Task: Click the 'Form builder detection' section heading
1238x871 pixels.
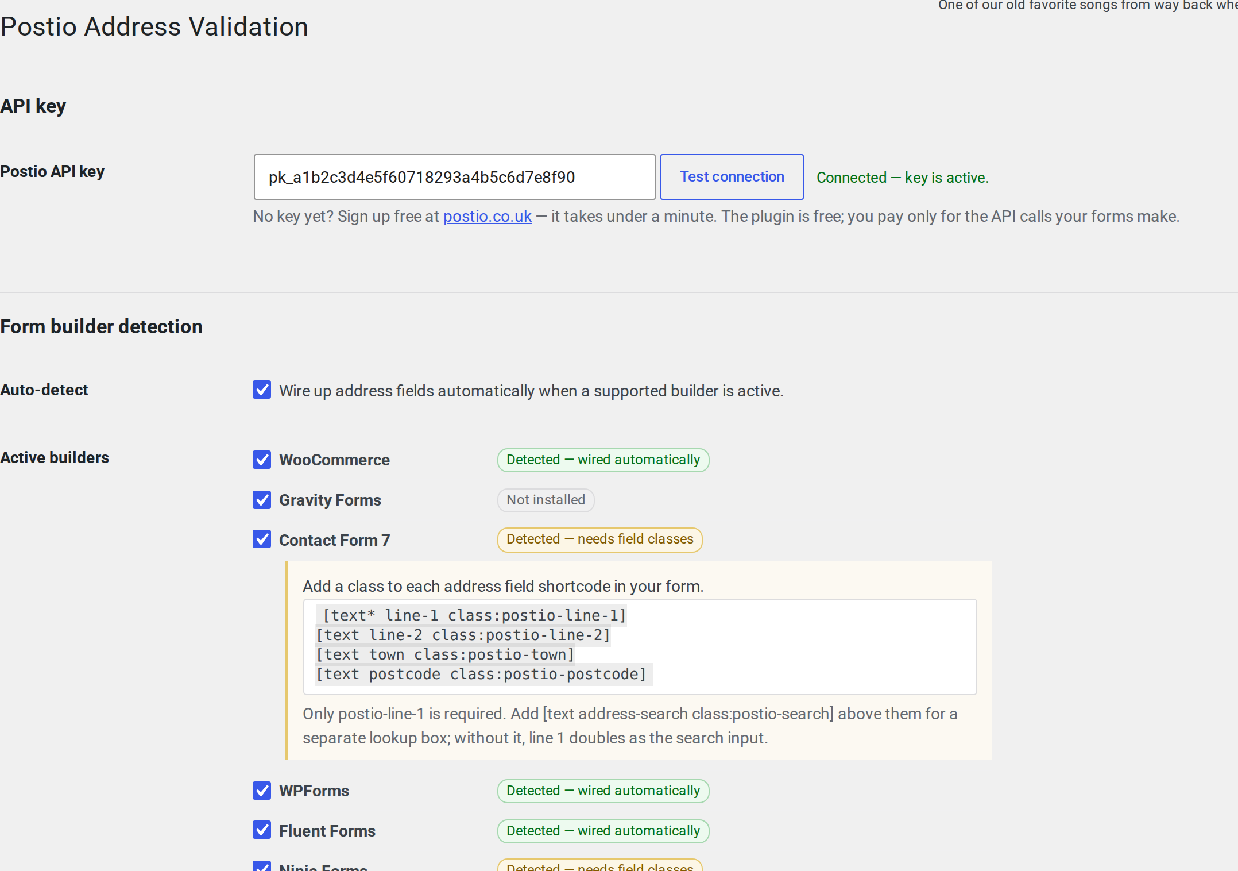Action: tap(101, 326)
